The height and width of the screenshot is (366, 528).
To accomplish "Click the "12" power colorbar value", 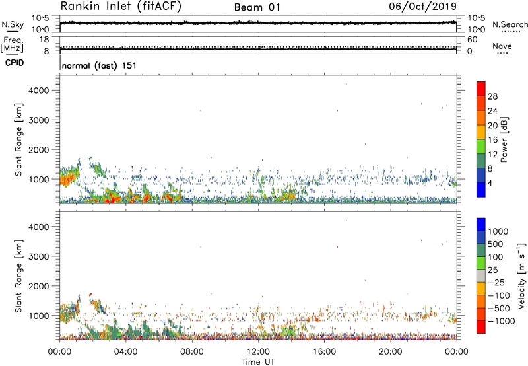I will (492, 155).
